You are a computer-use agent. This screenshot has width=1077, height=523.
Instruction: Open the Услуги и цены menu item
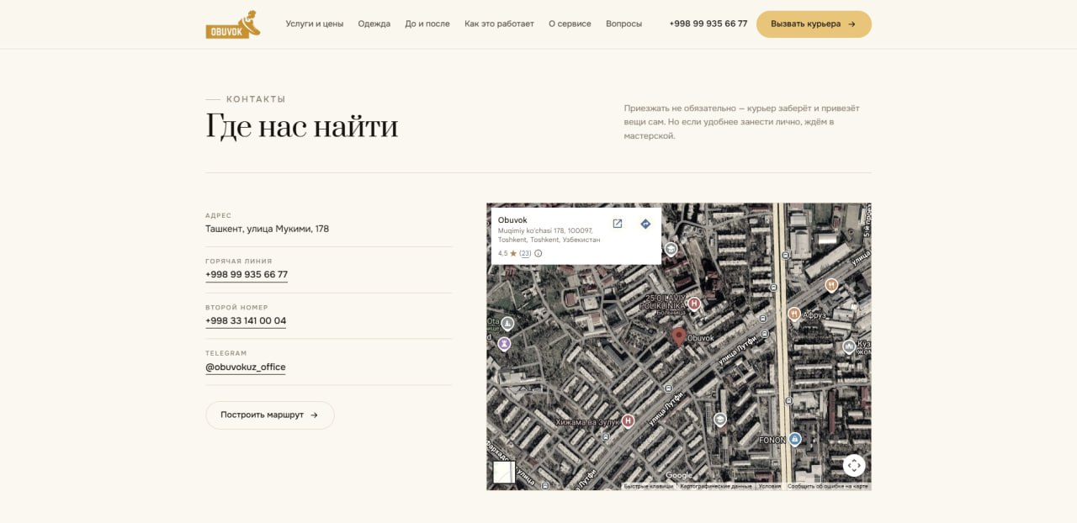pyautogui.click(x=315, y=24)
